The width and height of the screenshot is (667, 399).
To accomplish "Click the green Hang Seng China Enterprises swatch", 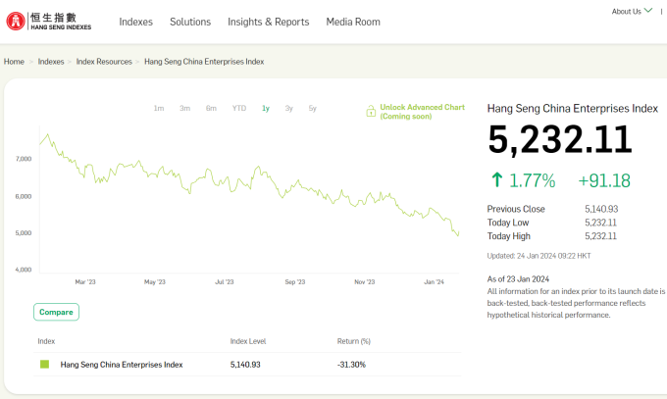I will click(45, 364).
